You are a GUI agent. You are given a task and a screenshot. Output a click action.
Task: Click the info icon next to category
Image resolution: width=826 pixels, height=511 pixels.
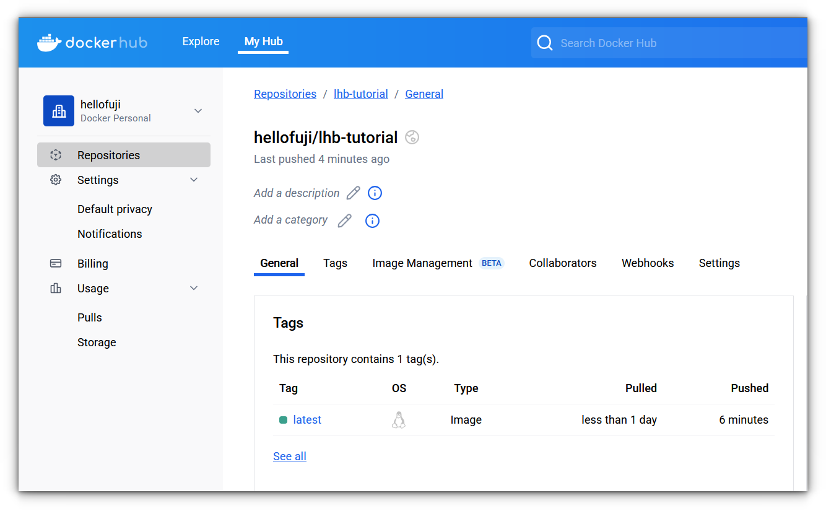(x=372, y=221)
